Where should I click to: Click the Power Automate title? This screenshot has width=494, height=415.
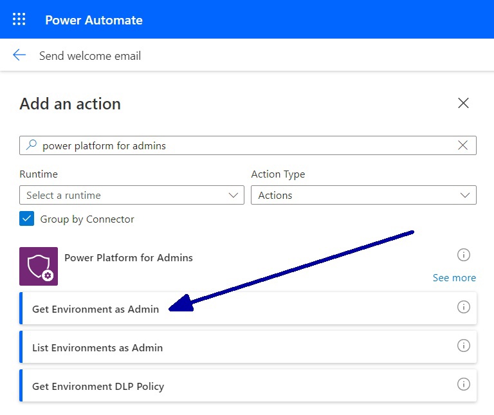click(x=94, y=20)
